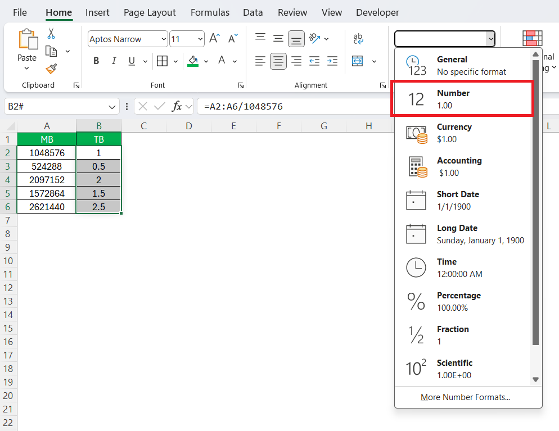559x431 pixels.
Task: Click the Orientation text rotate icon
Action: click(x=314, y=38)
